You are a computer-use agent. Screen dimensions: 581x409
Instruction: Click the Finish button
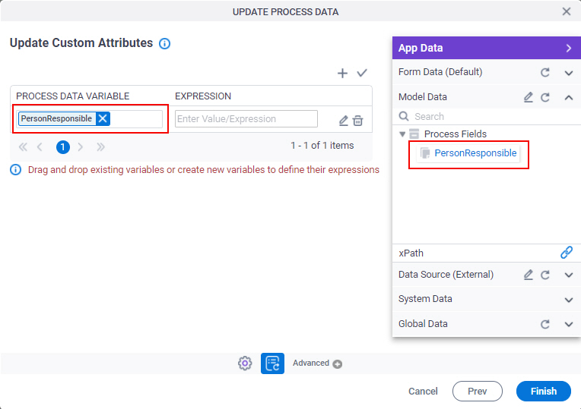tap(543, 391)
